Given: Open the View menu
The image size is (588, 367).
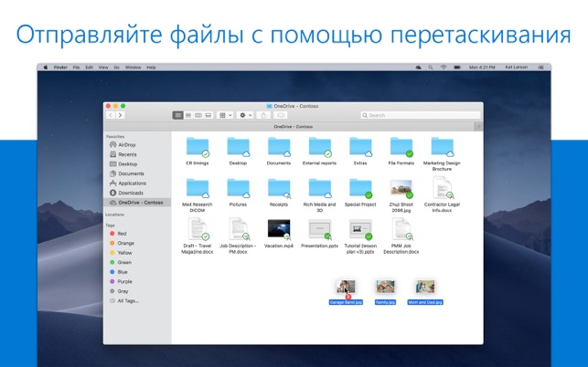Looking at the screenshot, I should 103,68.
